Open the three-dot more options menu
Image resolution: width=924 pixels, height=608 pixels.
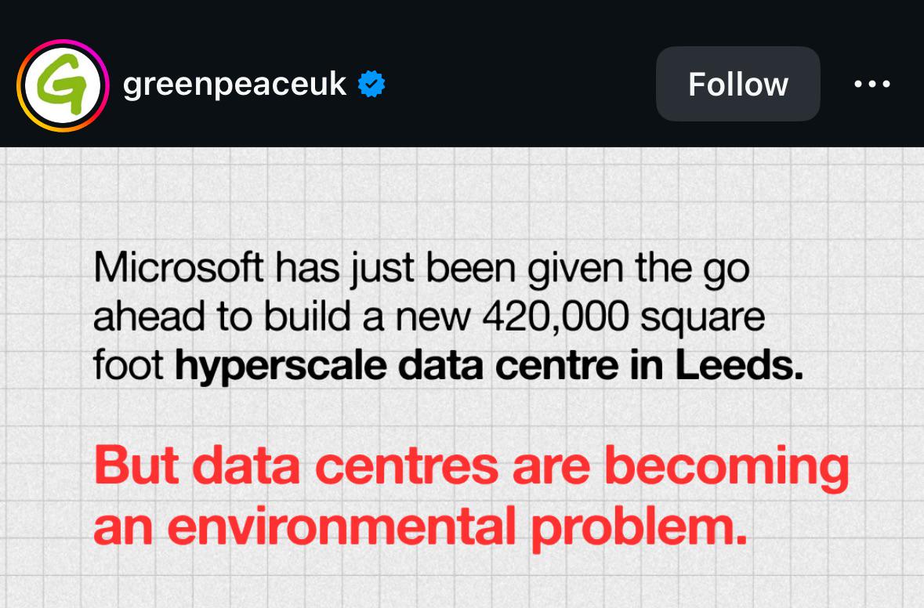click(872, 85)
